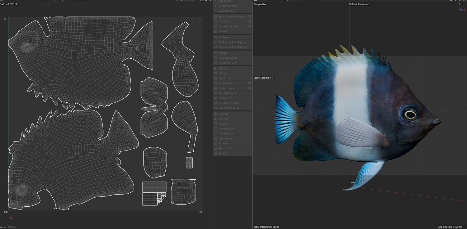Screen dimensions: 467x229
Task: Run the UV Unwrap command
Action: click(x=233, y=21)
